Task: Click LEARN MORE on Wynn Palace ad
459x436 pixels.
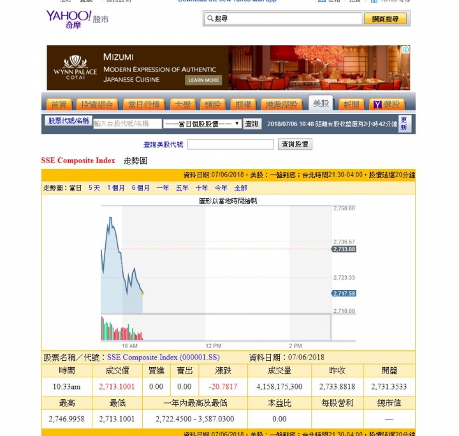Action: coord(203,80)
